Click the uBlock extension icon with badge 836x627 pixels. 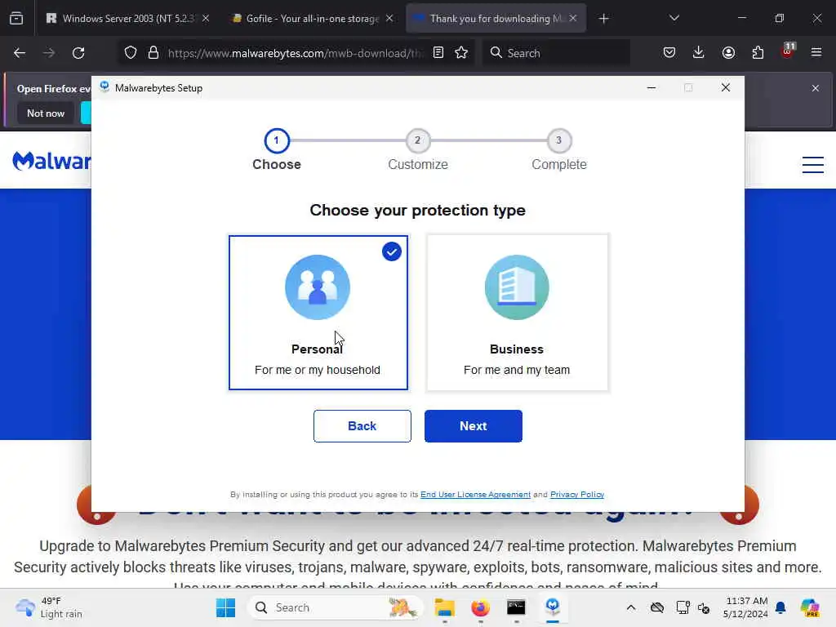[x=788, y=51]
